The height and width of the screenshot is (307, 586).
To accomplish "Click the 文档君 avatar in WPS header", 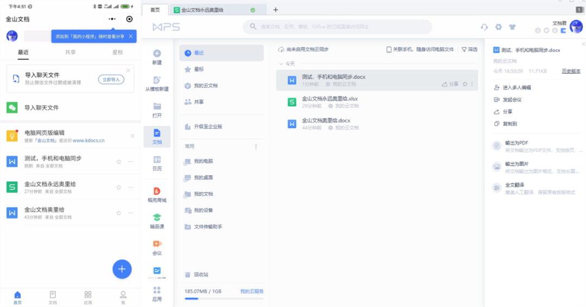I will coord(576,27).
